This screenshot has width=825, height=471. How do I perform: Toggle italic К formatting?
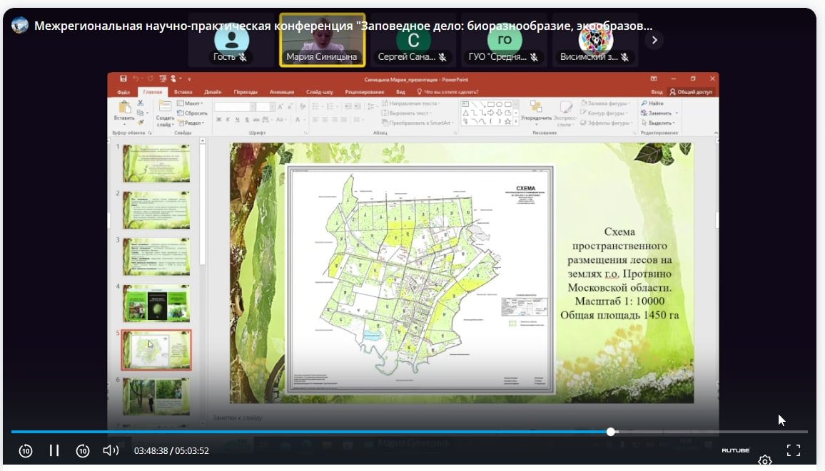click(228, 120)
